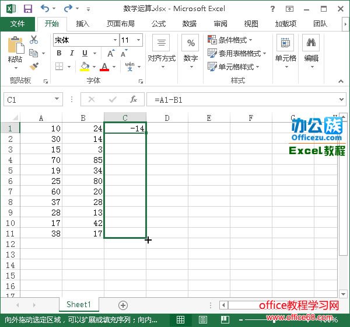Select the Format Painter brush
The image size is (350, 327).
click(34, 66)
